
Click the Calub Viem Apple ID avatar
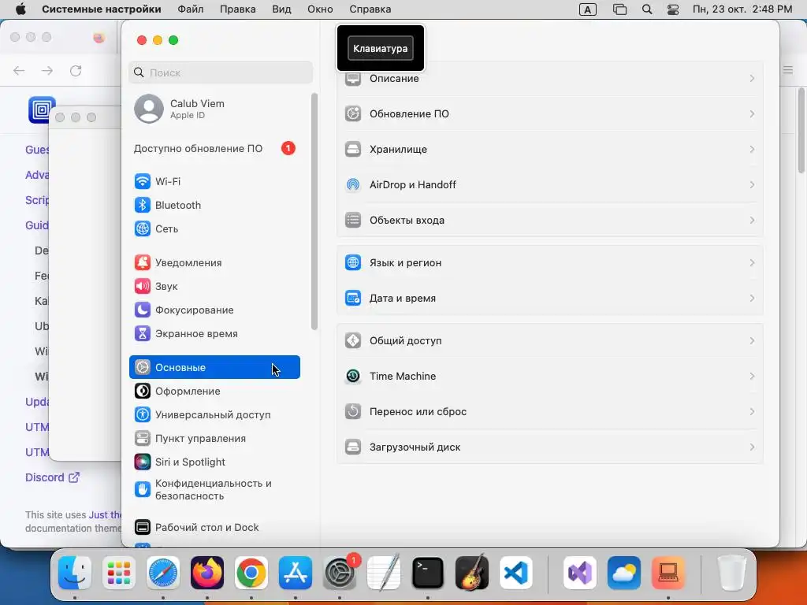coord(149,109)
